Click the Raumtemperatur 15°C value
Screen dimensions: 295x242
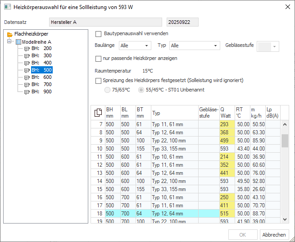[148, 71]
